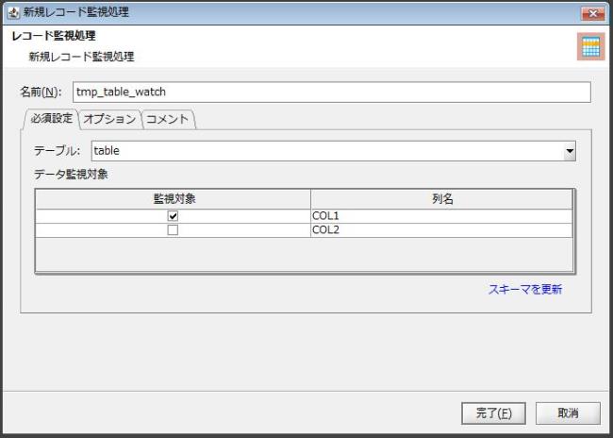Uncheck the 監視対象 checkbox for COL1

coord(173,215)
